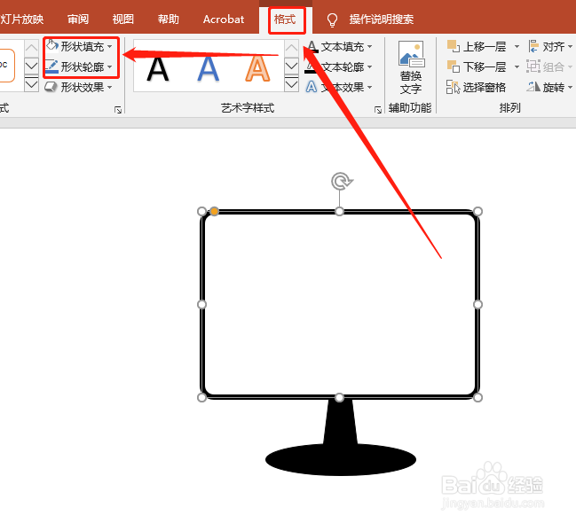Image resolution: width=576 pixels, height=523 pixels.
Task: Click the 下移一层 label
Action: click(x=485, y=66)
